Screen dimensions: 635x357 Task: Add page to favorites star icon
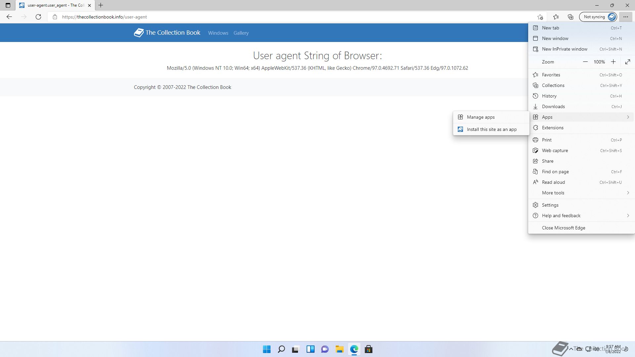[x=540, y=17]
